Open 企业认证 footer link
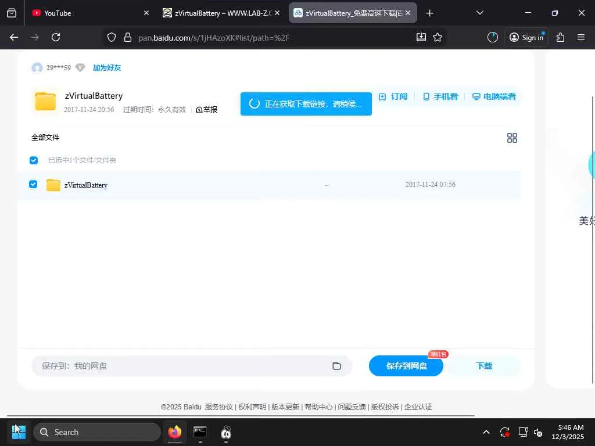 pyautogui.click(x=418, y=407)
